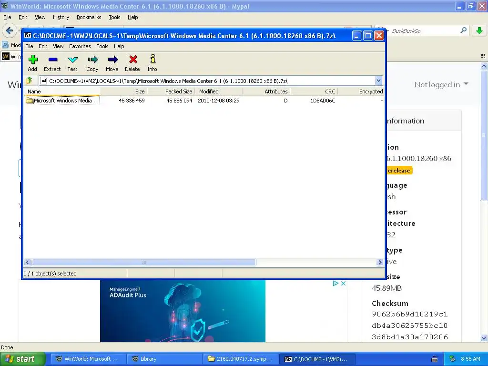Click the 8:56 AM taskbar clock
488x366 pixels.
[470, 359]
